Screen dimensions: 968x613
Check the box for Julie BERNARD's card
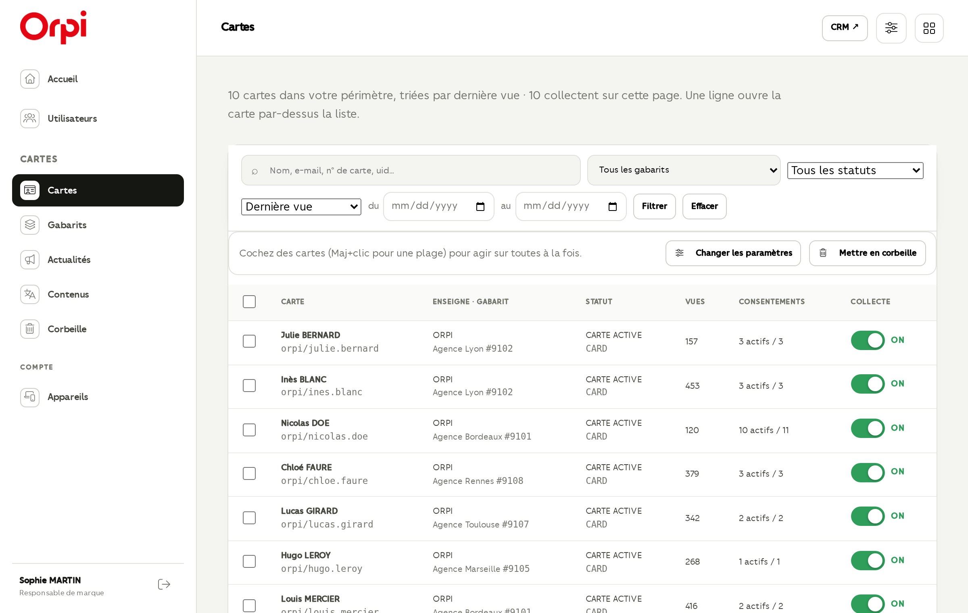[x=249, y=341]
